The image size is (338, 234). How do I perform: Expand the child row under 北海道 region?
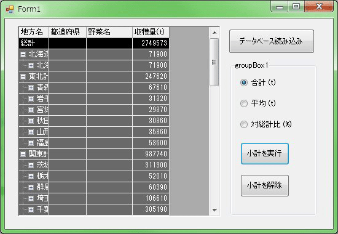31,65
